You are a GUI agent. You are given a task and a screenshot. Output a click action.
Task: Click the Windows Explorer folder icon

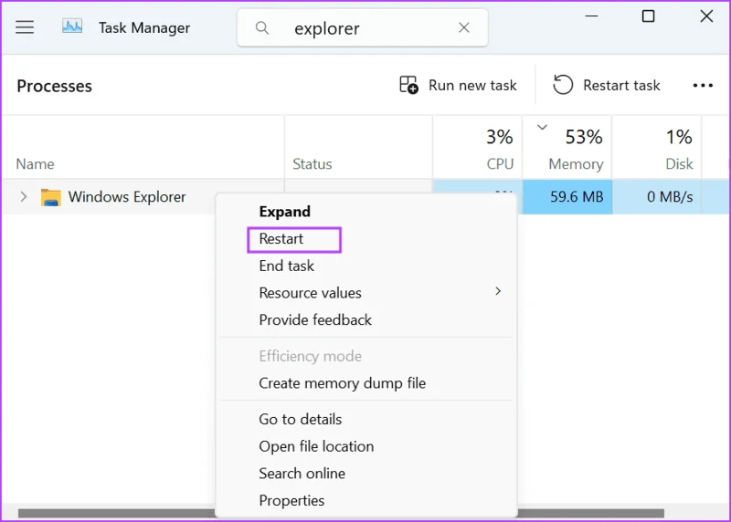(50, 197)
